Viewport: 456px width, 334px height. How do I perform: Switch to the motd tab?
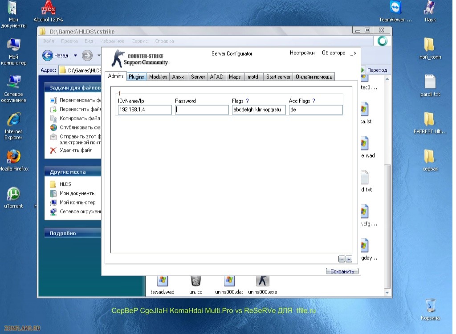[253, 77]
